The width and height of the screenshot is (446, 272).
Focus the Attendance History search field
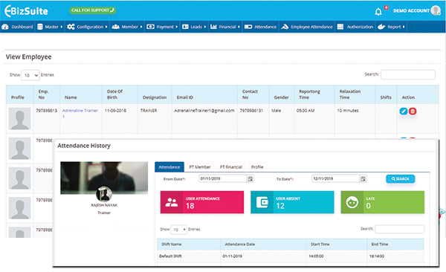(x=400, y=229)
